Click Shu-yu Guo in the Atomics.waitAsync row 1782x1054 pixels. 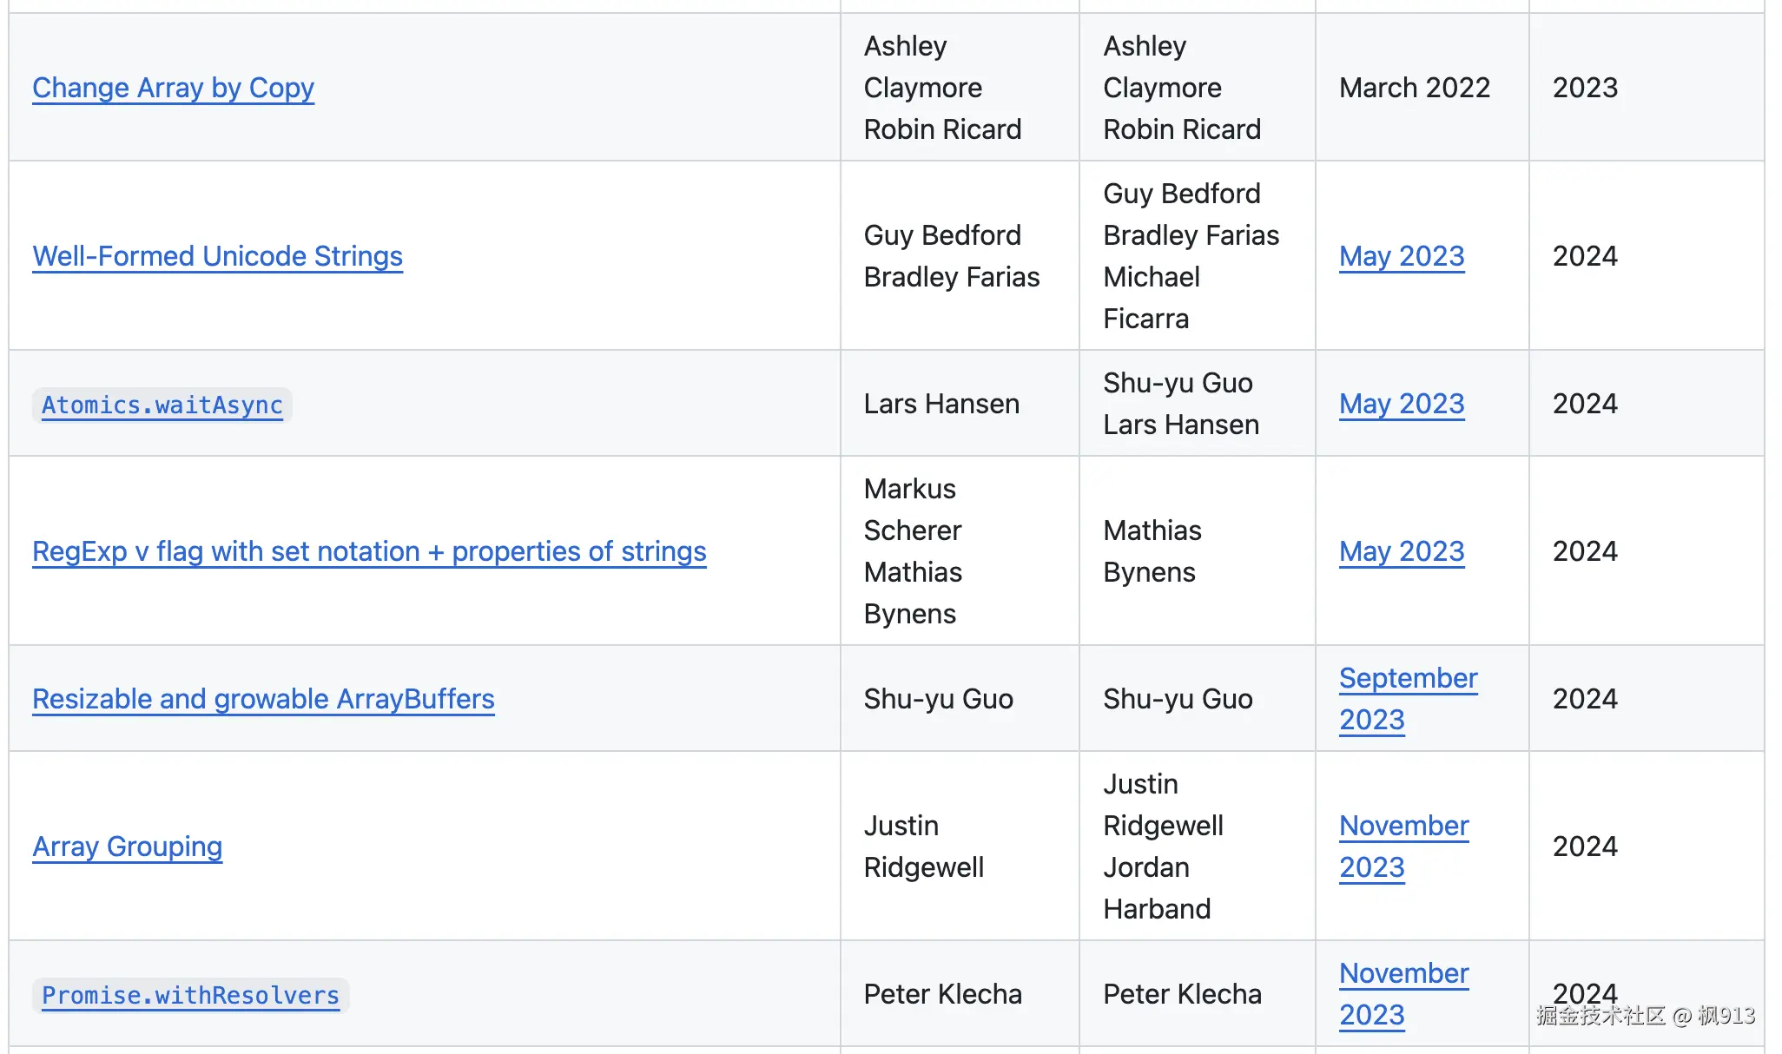[1178, 383]
